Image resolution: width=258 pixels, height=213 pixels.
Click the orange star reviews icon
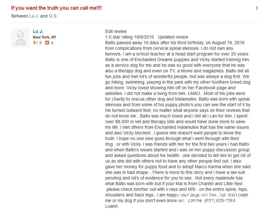point(47,43)
